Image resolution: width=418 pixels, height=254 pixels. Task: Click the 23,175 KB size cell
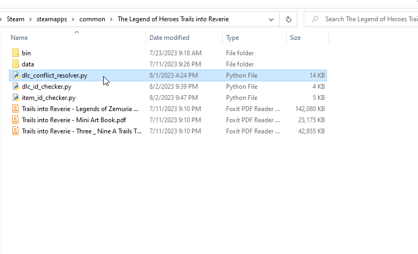point(311,120)
